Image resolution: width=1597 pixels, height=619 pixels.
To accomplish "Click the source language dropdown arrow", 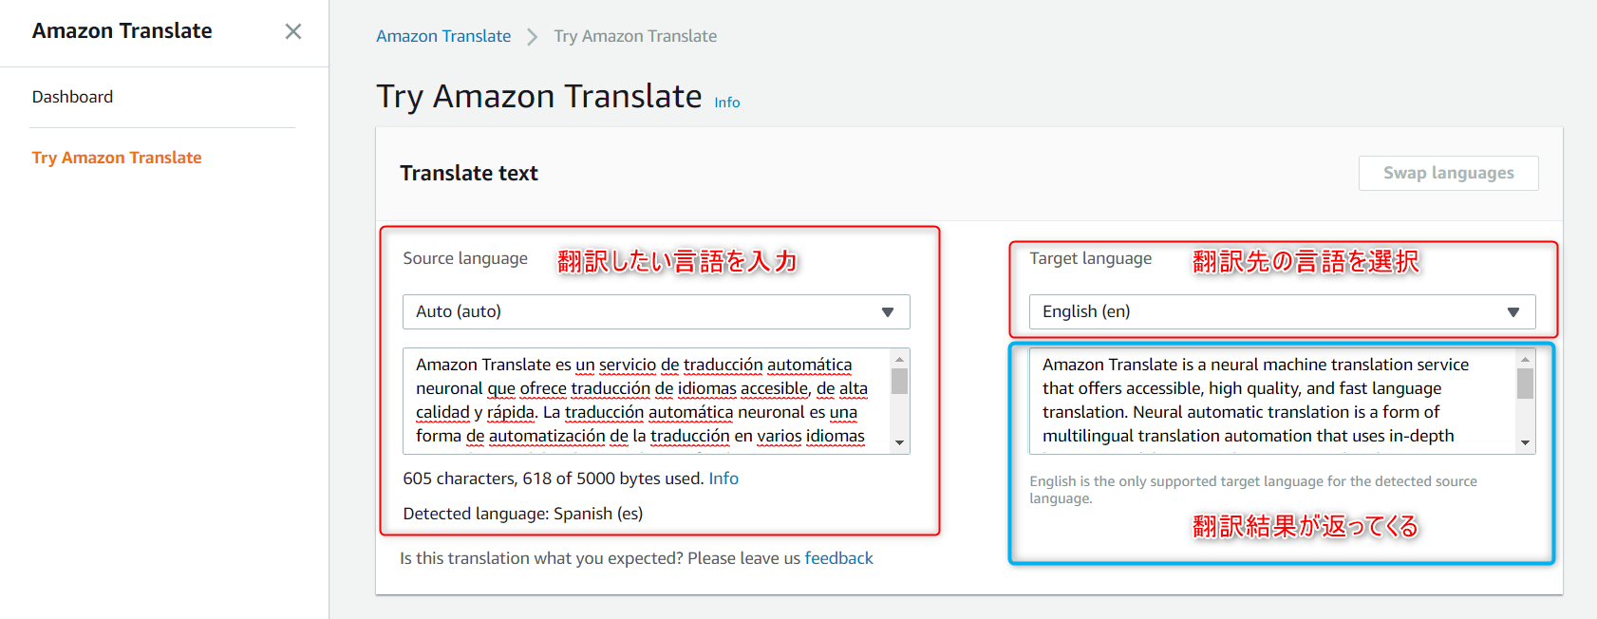I will coord(888,312).
